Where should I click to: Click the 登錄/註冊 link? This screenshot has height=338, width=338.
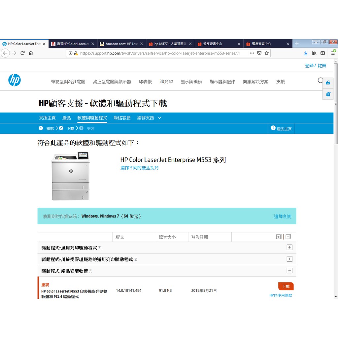[315, 66]
